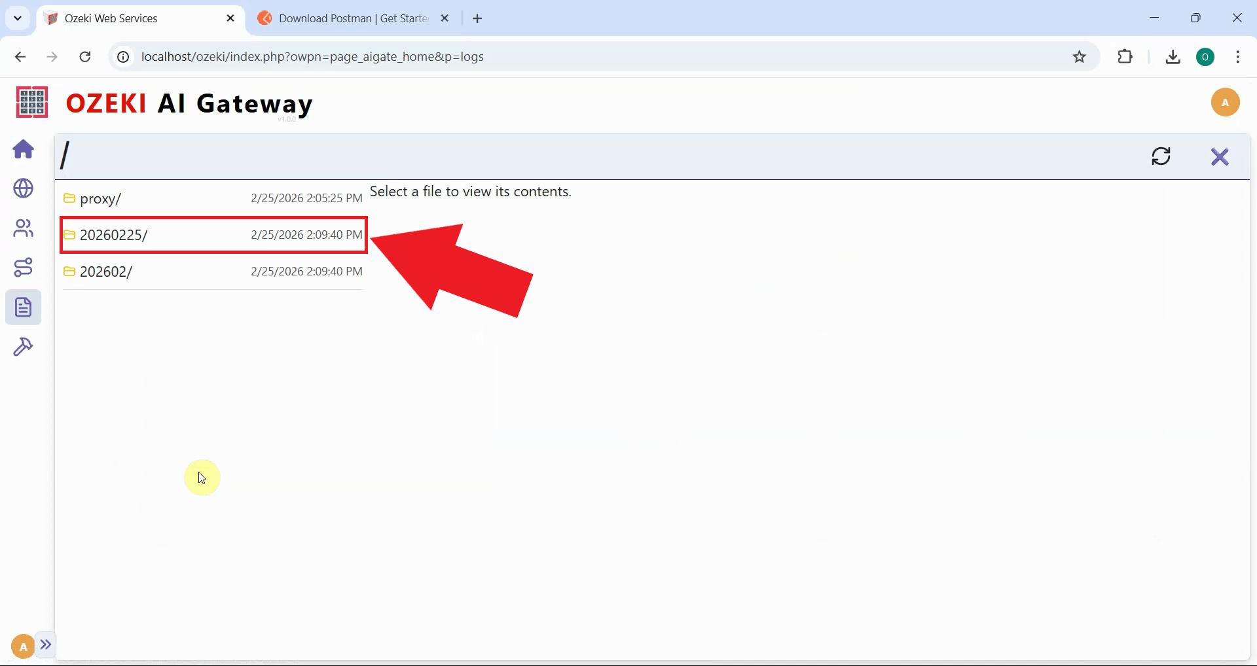Open the browser tab search dropdown
This screenshot has height=666, width=1257.
pyautogui.click(x=18, y=18)
